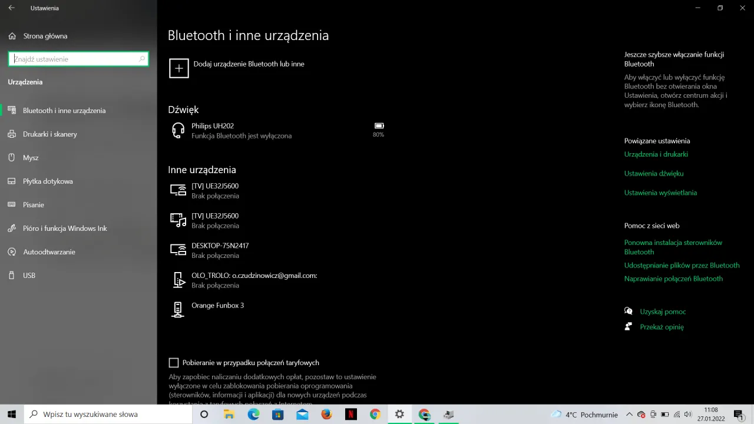The width and height of the screenshot is (754, 424).
Task: Select Bluetooth i inne urządzenia tab
Action: (x=64, y=110)
